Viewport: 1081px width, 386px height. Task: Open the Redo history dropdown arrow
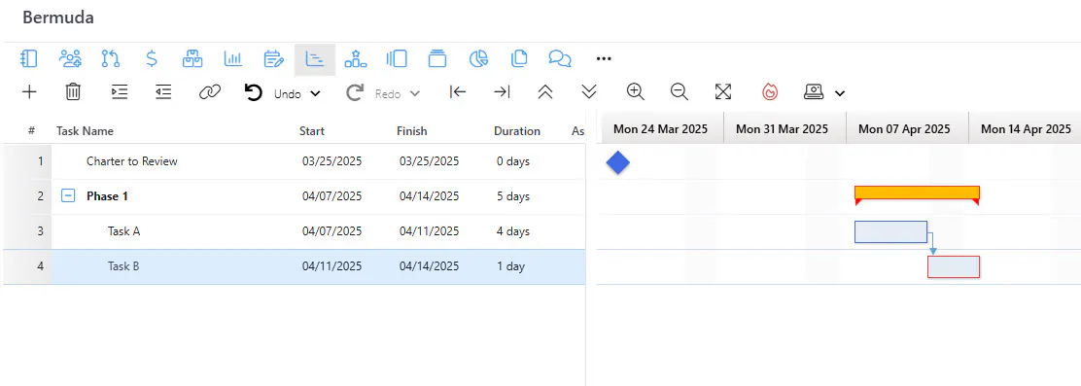415,93
